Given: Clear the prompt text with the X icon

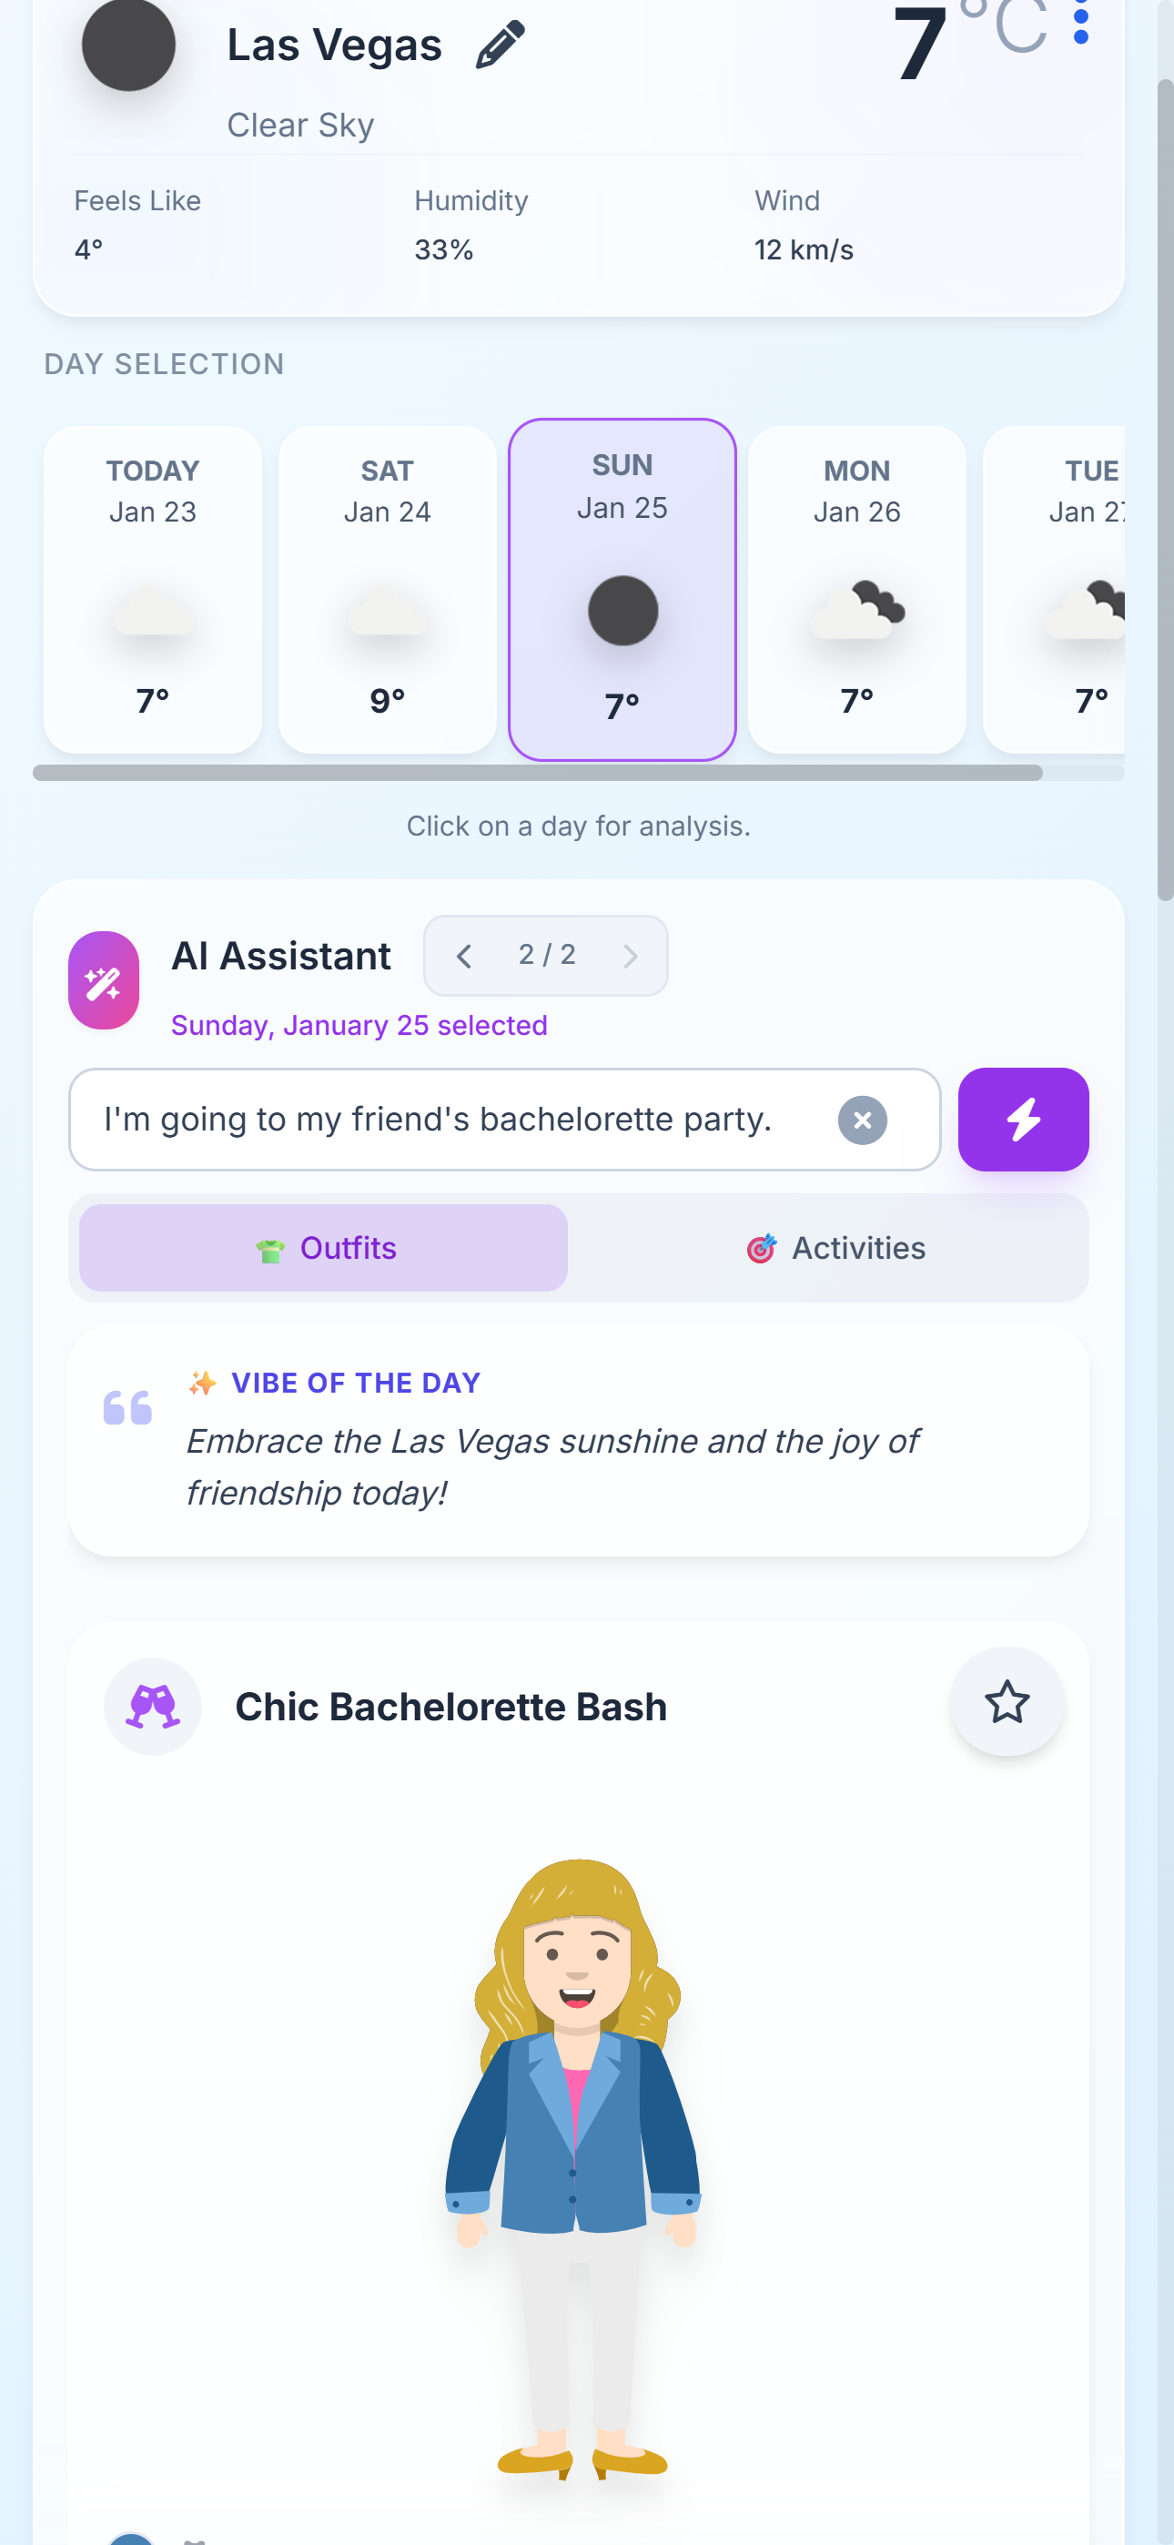Looking at the screenshot, I should point(862,1120).
